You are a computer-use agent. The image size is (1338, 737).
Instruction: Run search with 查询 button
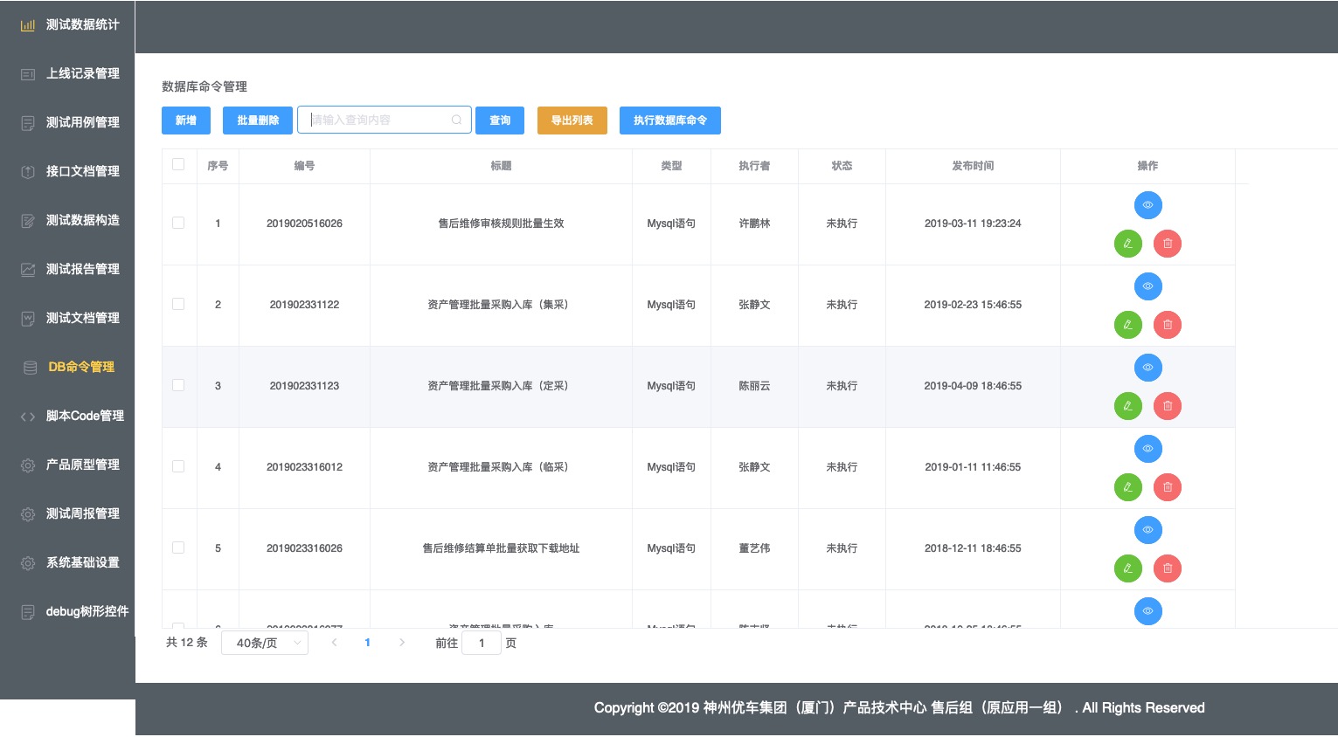[500, 121]
